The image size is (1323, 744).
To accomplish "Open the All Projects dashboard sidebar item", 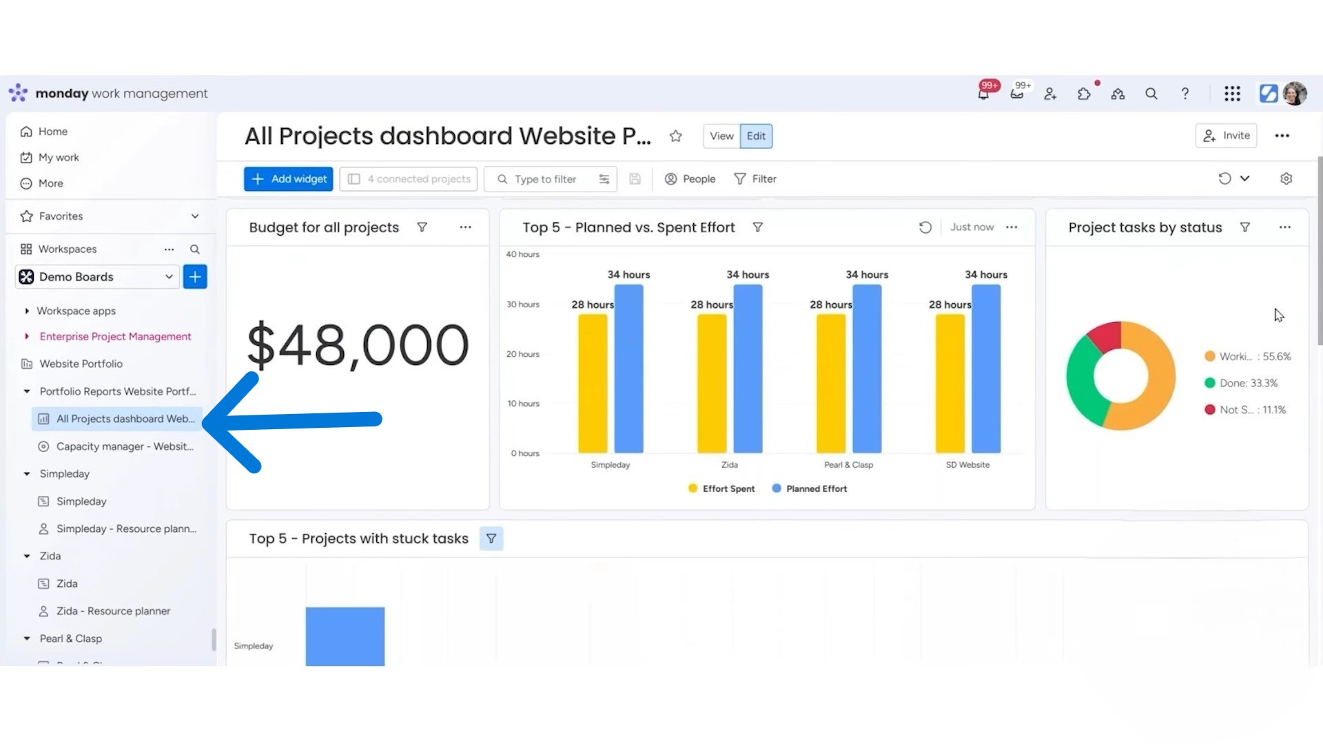I will [x=116, y=419].
